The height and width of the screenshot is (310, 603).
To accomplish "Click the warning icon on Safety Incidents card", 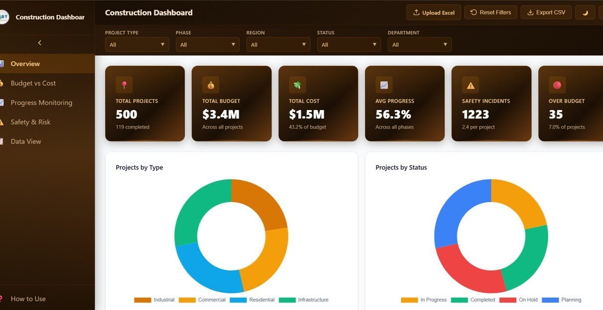I will tap(470, 85).
